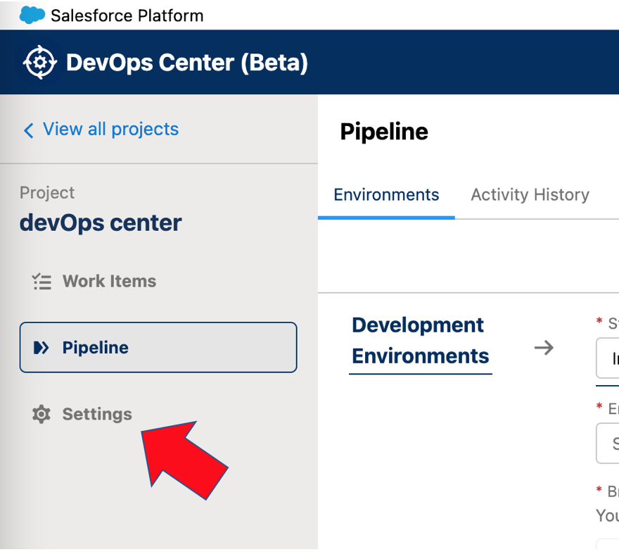Click the Salesforce cloud logo

(x=32, y=15)
